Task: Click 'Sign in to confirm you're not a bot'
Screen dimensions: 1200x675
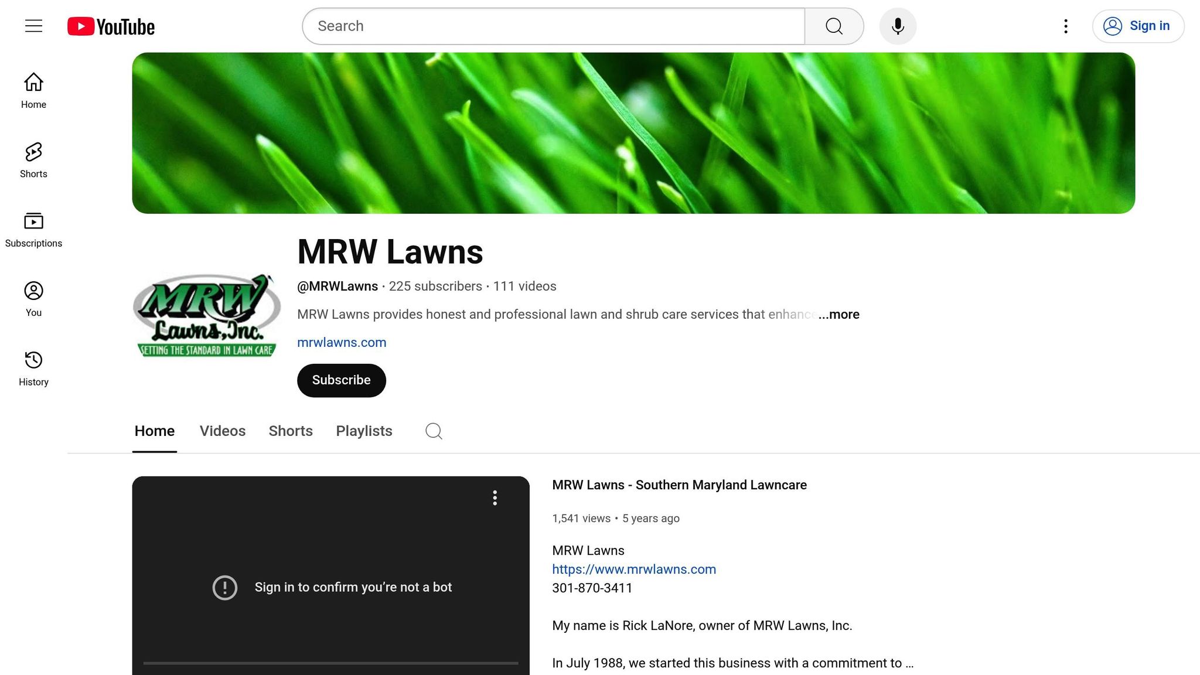Action: pos(353,588)
